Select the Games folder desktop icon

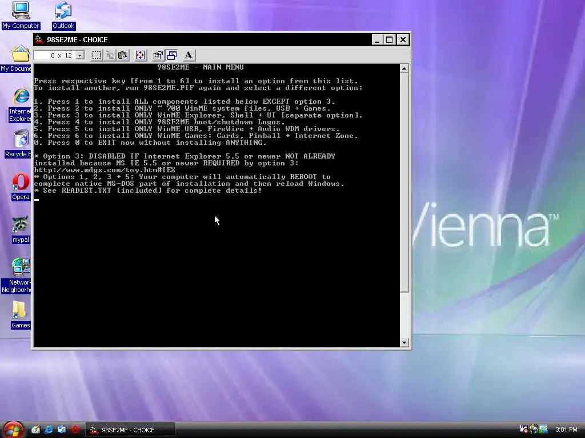coord(20,315)
